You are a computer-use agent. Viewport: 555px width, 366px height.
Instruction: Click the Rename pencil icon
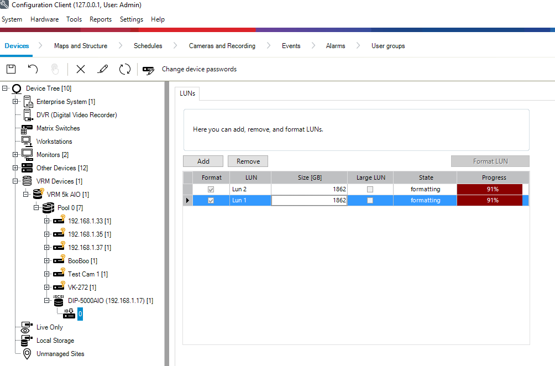click(102, 69)
